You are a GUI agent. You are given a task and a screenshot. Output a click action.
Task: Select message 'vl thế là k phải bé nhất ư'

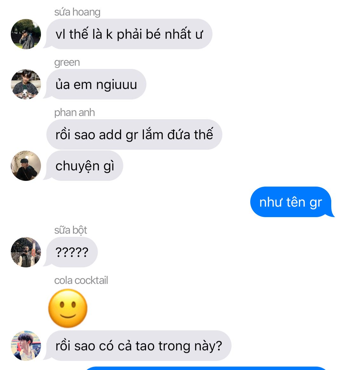coord(129,34)
